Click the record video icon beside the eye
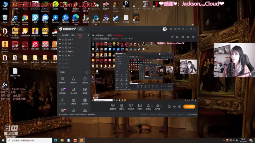Screen dimensions: 255x143 (x=169, y=106)
